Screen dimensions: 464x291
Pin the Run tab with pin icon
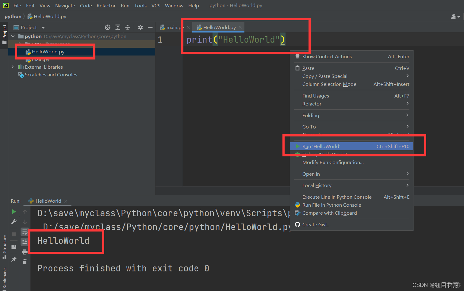14,259
